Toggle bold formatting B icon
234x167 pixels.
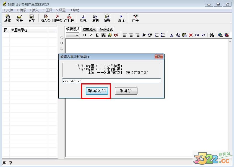pos(84,35)
